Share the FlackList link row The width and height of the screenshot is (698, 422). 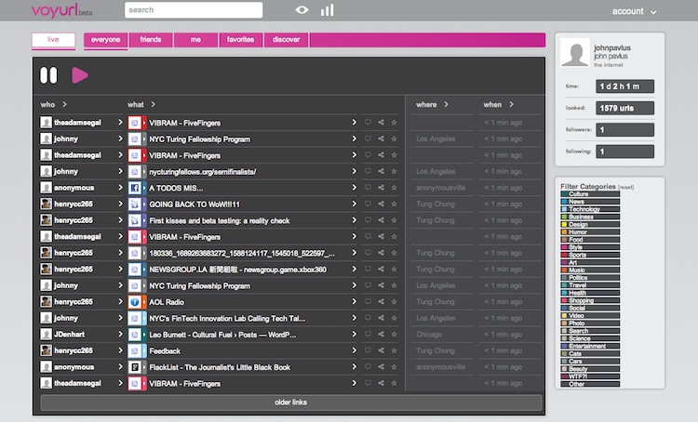381,367
